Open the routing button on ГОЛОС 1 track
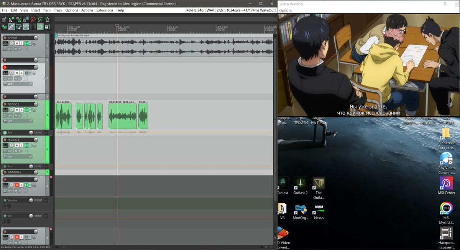The width and height of the screenshot is (460, 250). coord(5,110)
